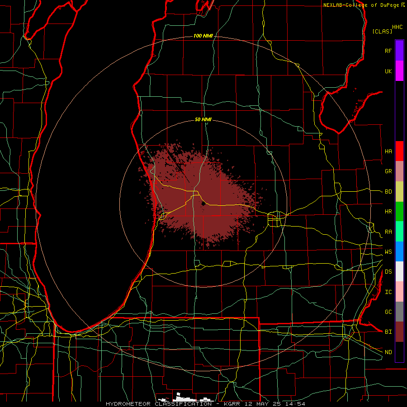Click the red HA legend color swatch

pyautogui.click(x=399, y=151)
